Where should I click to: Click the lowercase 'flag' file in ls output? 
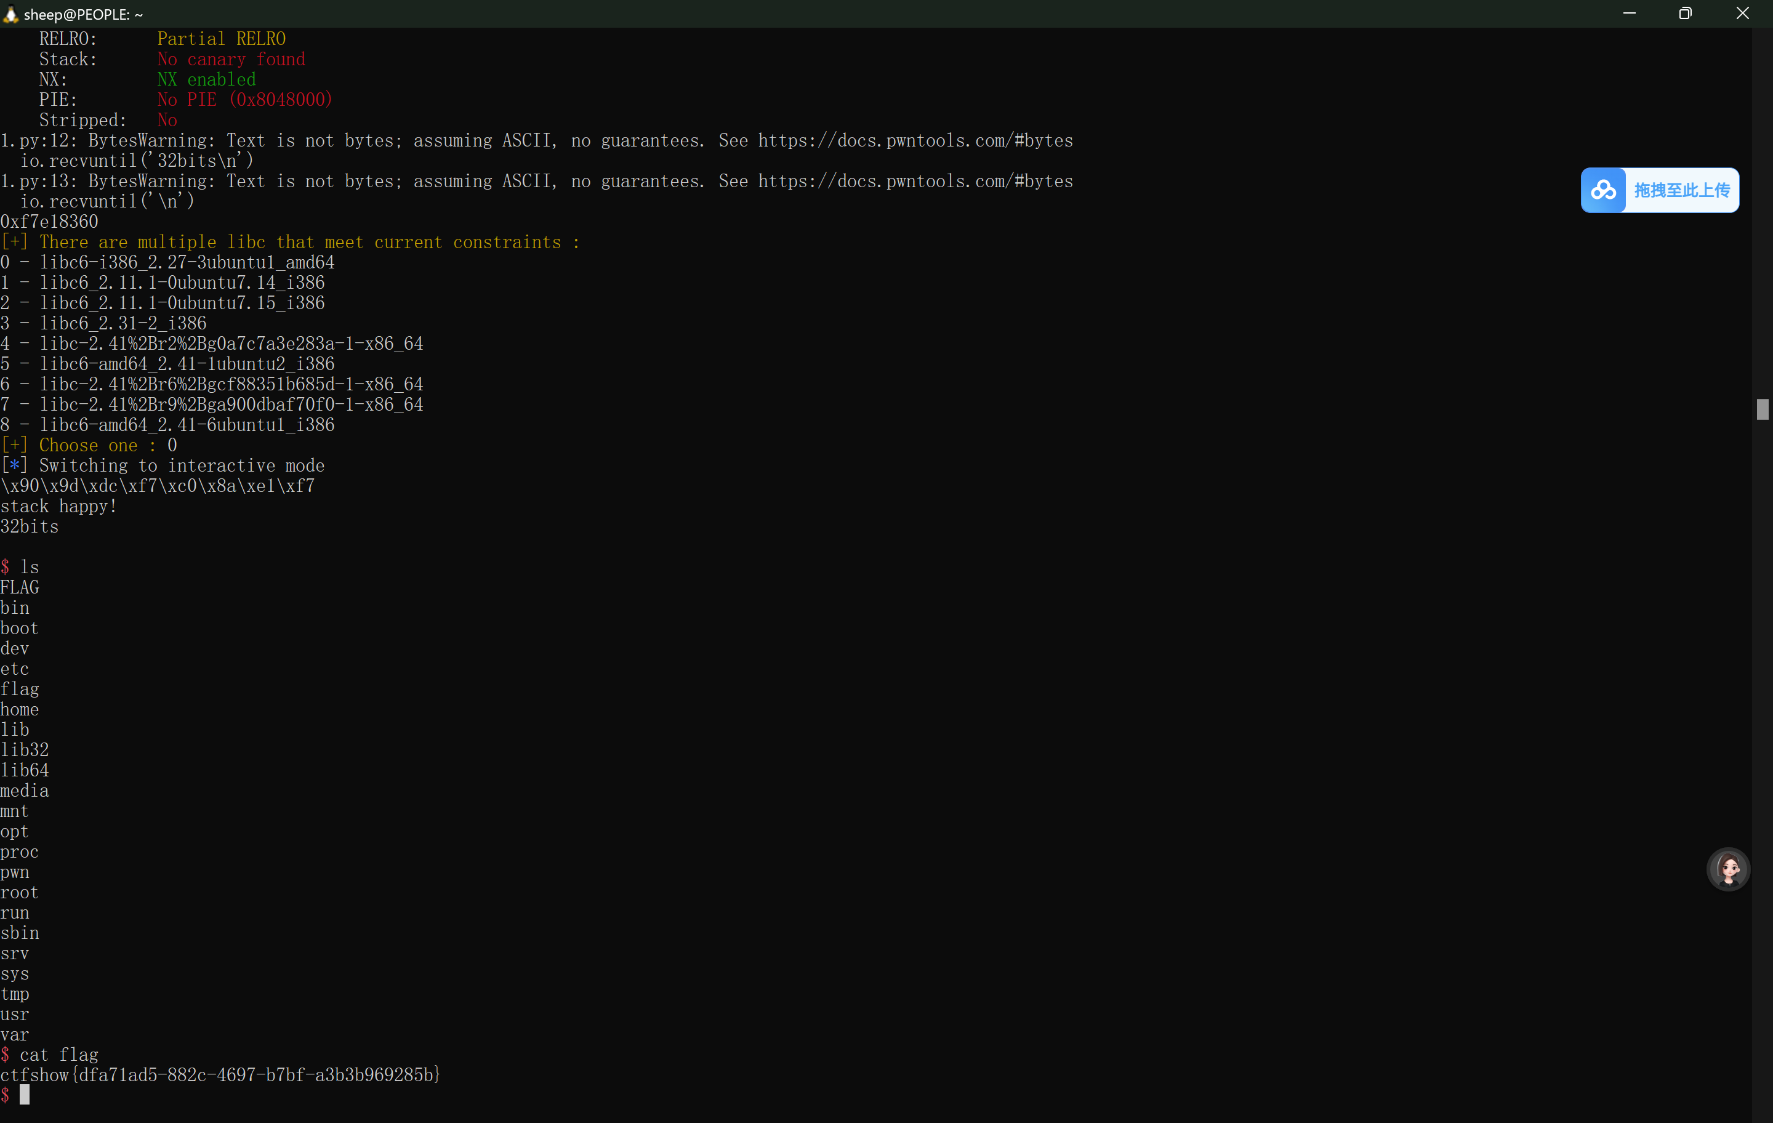(20, 690)
